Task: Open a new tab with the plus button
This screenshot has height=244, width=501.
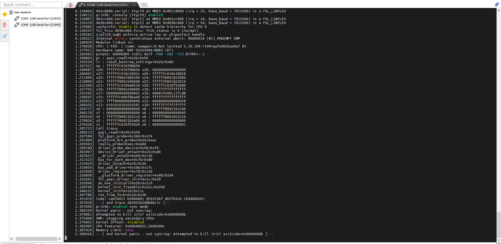Action: click(144, 5)
